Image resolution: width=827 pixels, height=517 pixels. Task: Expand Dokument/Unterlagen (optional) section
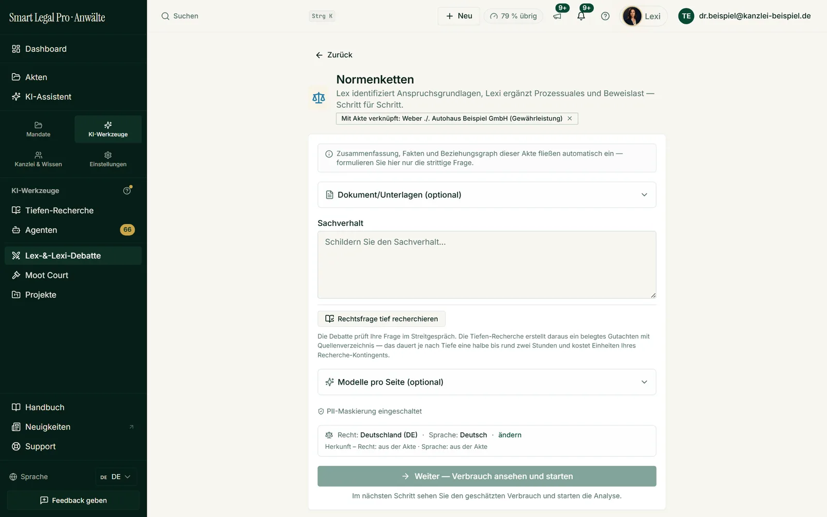pos(487,195)
